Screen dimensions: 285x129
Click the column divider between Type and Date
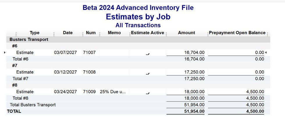point(54,33)
